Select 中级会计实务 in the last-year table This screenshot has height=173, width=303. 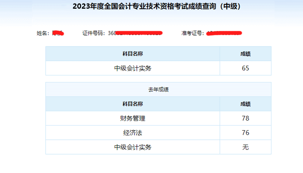tap(133, 147)
